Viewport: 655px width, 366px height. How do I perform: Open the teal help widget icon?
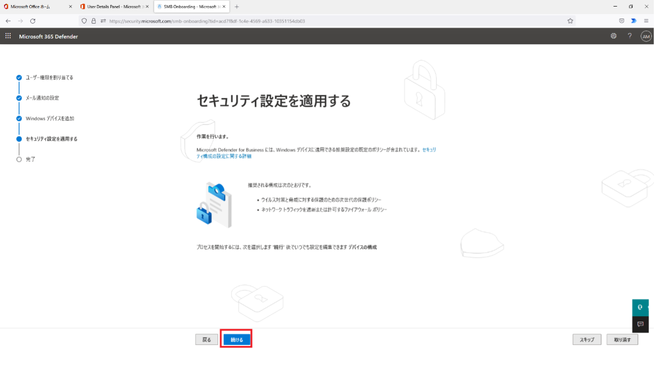(640, 308)
